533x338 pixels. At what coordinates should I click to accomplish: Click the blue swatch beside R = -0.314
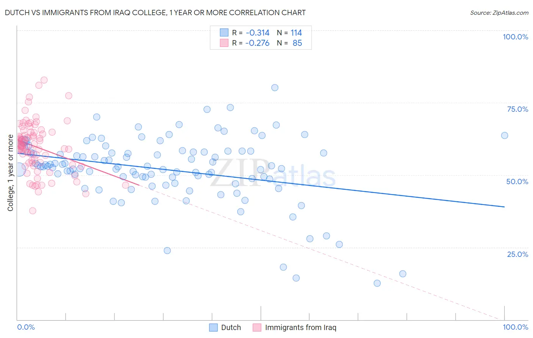point(224,33)
